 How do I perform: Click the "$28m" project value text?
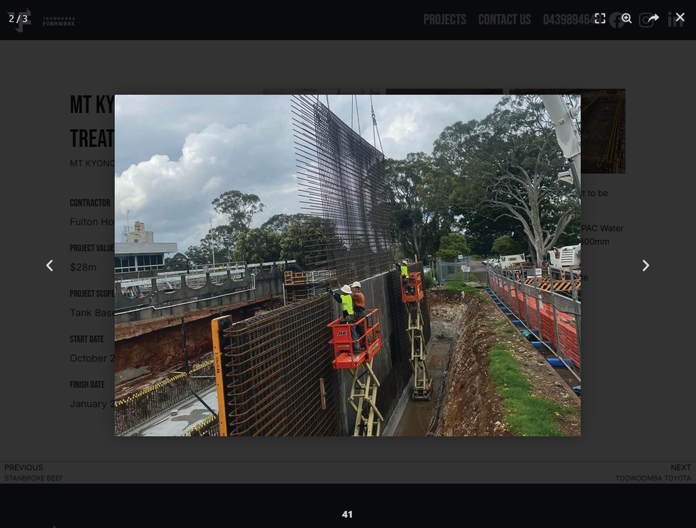pyautogui.click(x=83, y=267)
